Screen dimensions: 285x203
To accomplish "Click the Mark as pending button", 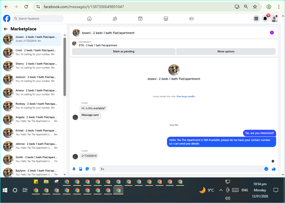I will pyautogui.click(x=124, y=52).
